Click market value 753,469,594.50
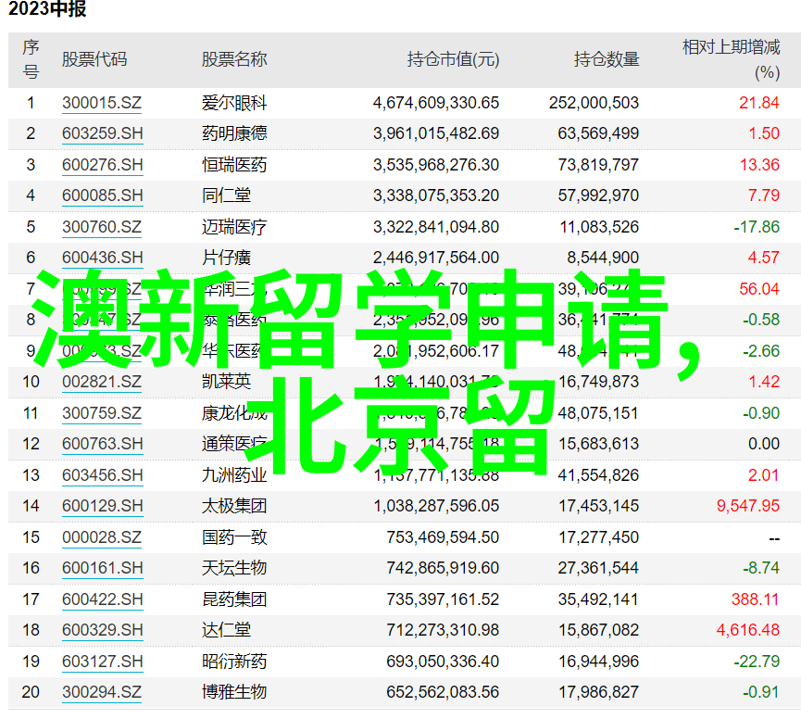The width and height of the screenshot is (801, 719). [x=443, y=537]
